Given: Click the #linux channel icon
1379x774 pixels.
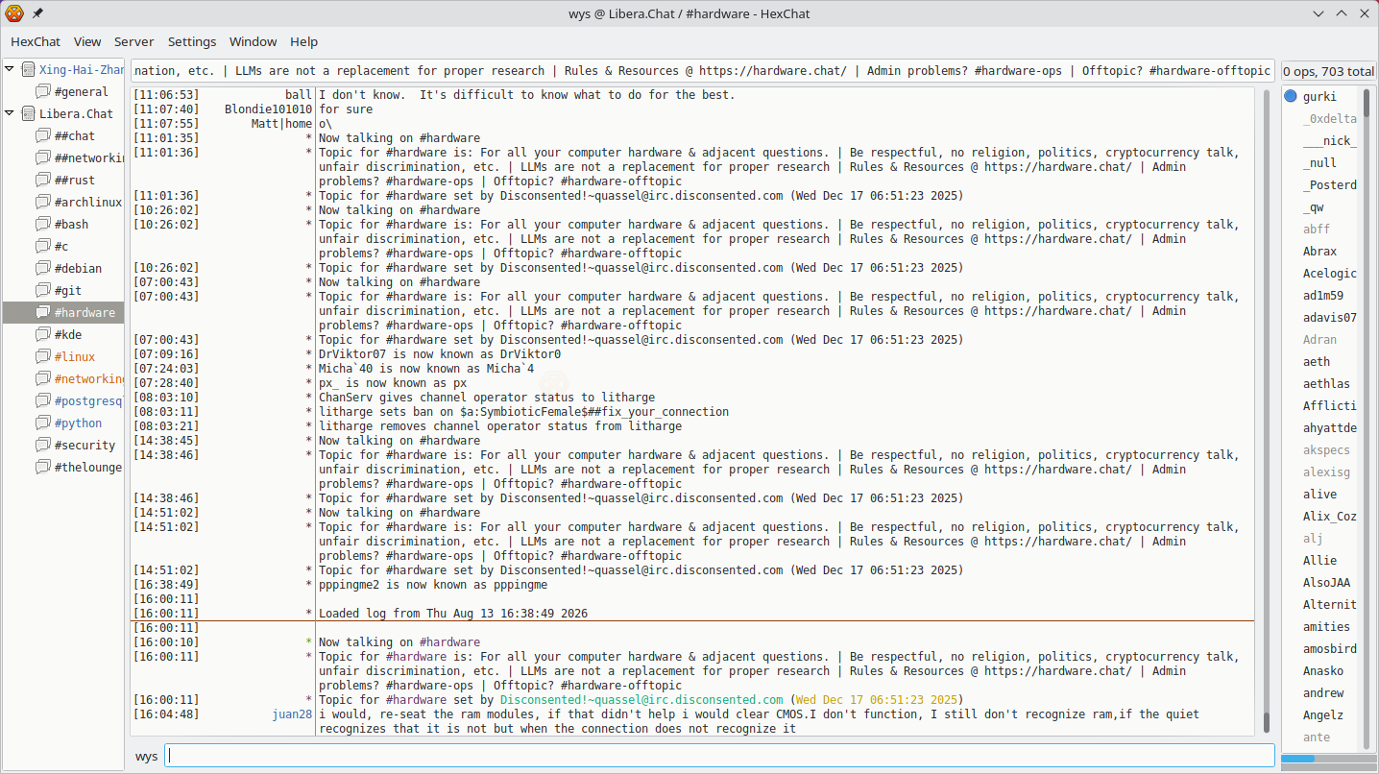Looking at the screenshot, I should pos(43,356).
